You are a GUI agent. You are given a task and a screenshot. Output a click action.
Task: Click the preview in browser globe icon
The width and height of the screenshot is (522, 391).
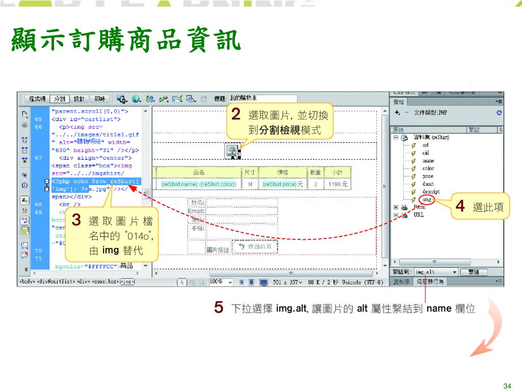point(137,99)
